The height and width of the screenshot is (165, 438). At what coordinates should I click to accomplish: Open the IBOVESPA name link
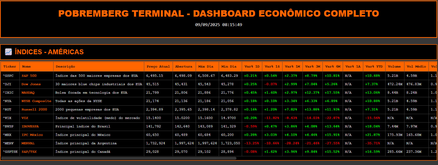pyautogui.click(x=30, y=126)
